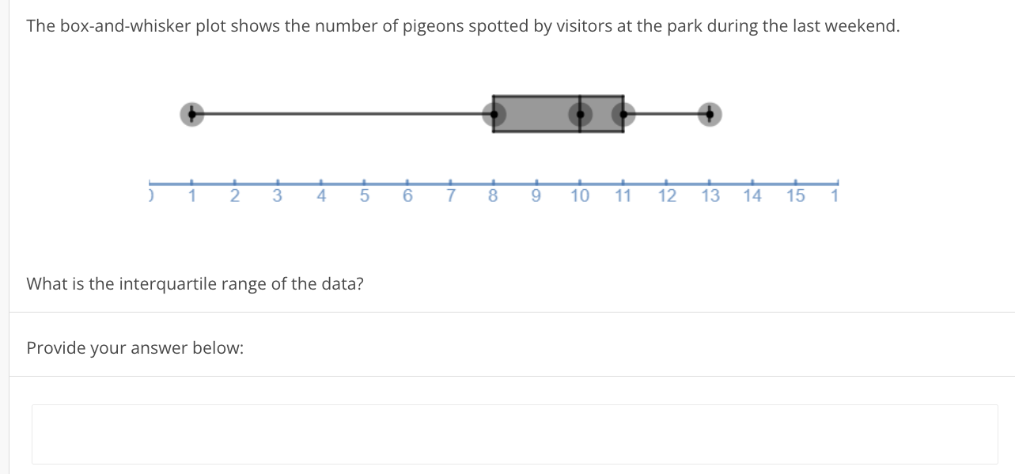The width and height of the screenshot is (1015, 474).
Task: Click the number 15 on the scale
Action: point(795,195)
